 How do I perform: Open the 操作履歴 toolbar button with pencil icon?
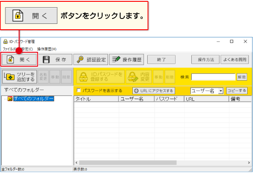126,59
